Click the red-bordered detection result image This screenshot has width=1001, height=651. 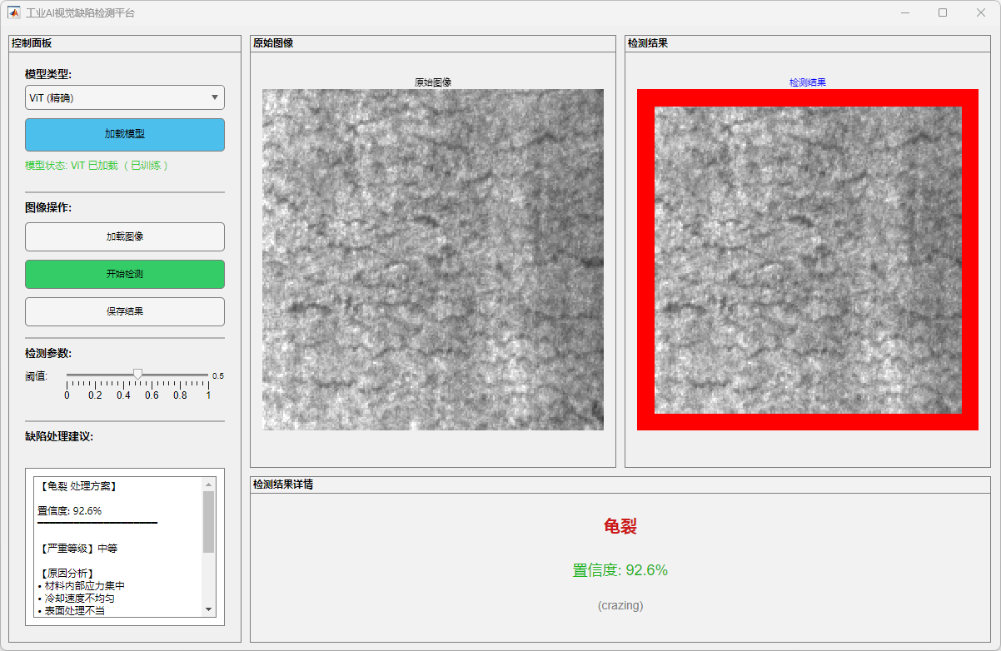[x=808, y=260]
